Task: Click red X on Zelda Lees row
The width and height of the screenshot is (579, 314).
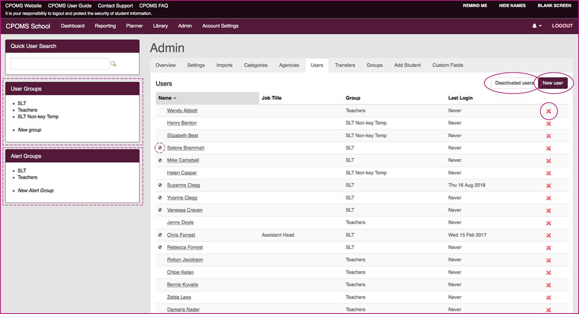Action: tap(548, 297)
